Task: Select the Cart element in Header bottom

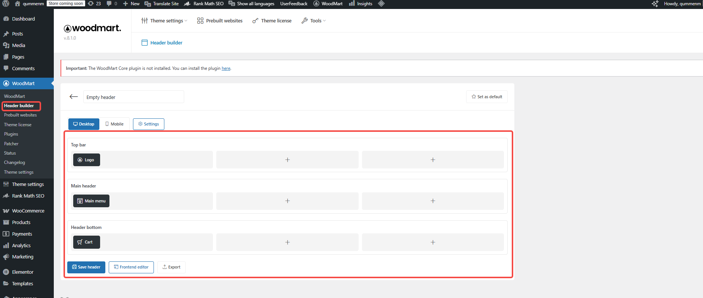Action: (86, 242)
